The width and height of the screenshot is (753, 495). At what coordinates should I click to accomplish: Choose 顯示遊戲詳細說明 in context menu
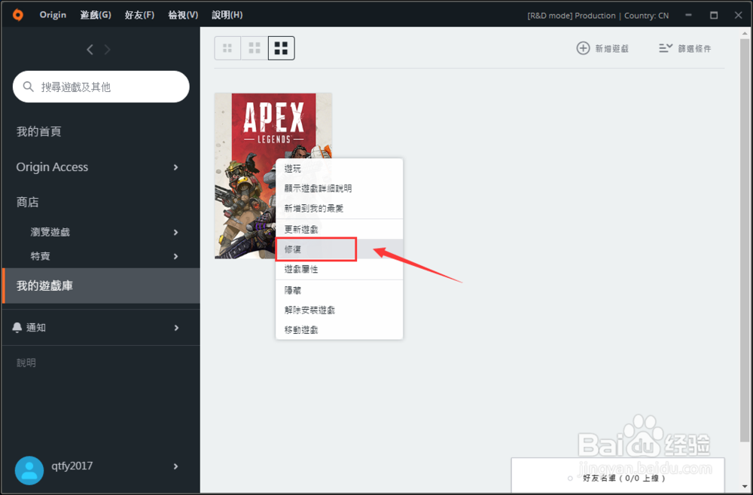339,188
